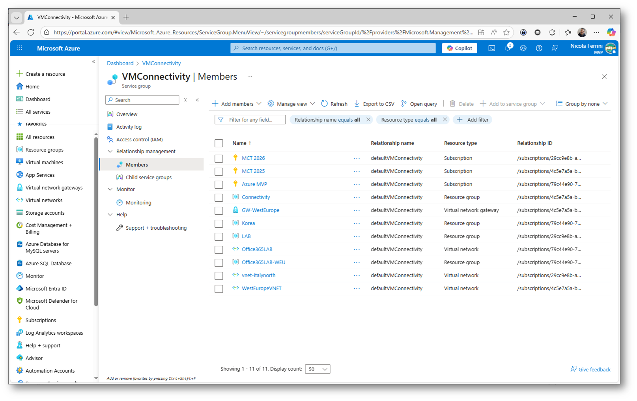The image size is (637, 401).
Task: Toggle the select-all checkbox in header
Action: pos(219,143)
